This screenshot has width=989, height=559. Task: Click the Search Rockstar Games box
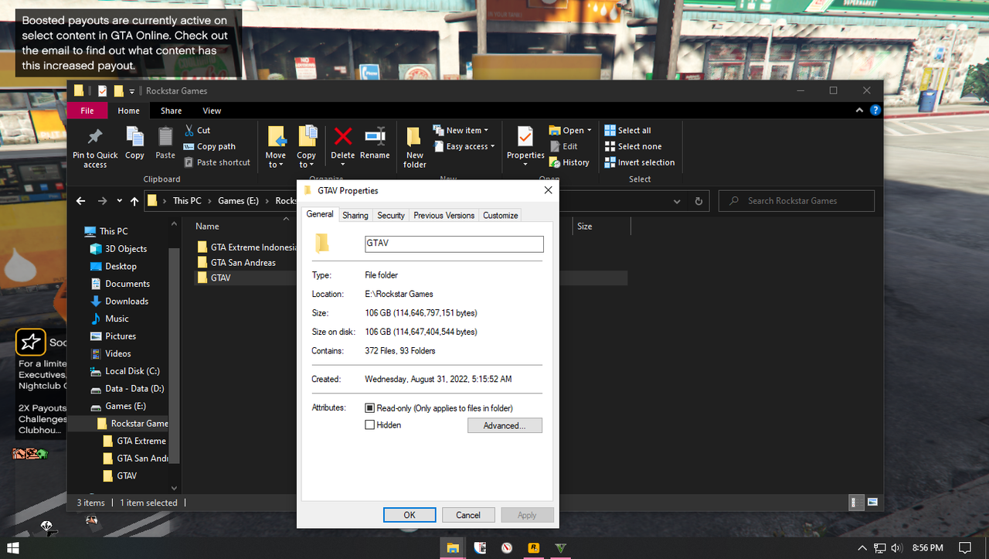coord(797,201)
